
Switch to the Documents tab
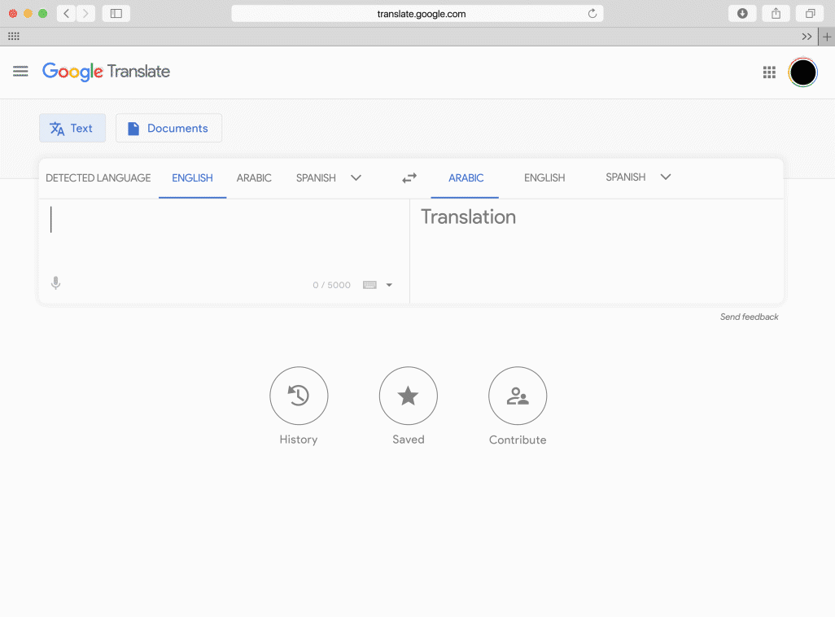tap(168, 128)
